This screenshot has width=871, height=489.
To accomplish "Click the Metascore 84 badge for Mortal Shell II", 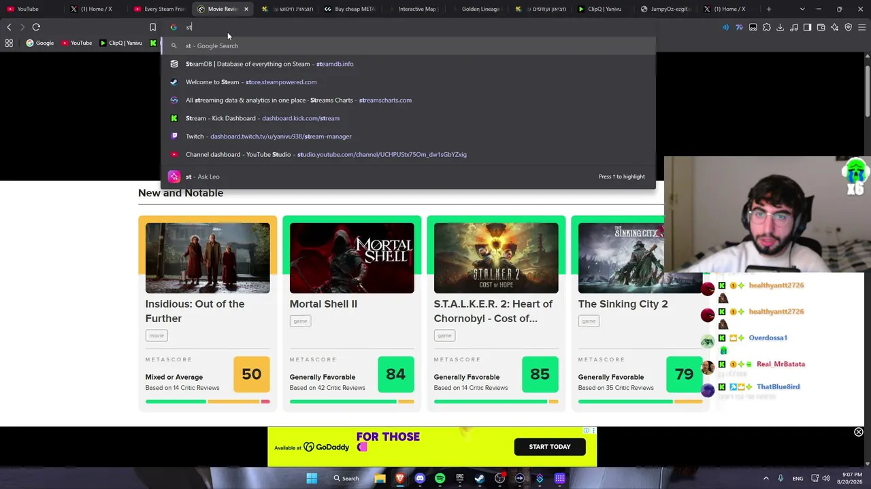I will 395,374.
